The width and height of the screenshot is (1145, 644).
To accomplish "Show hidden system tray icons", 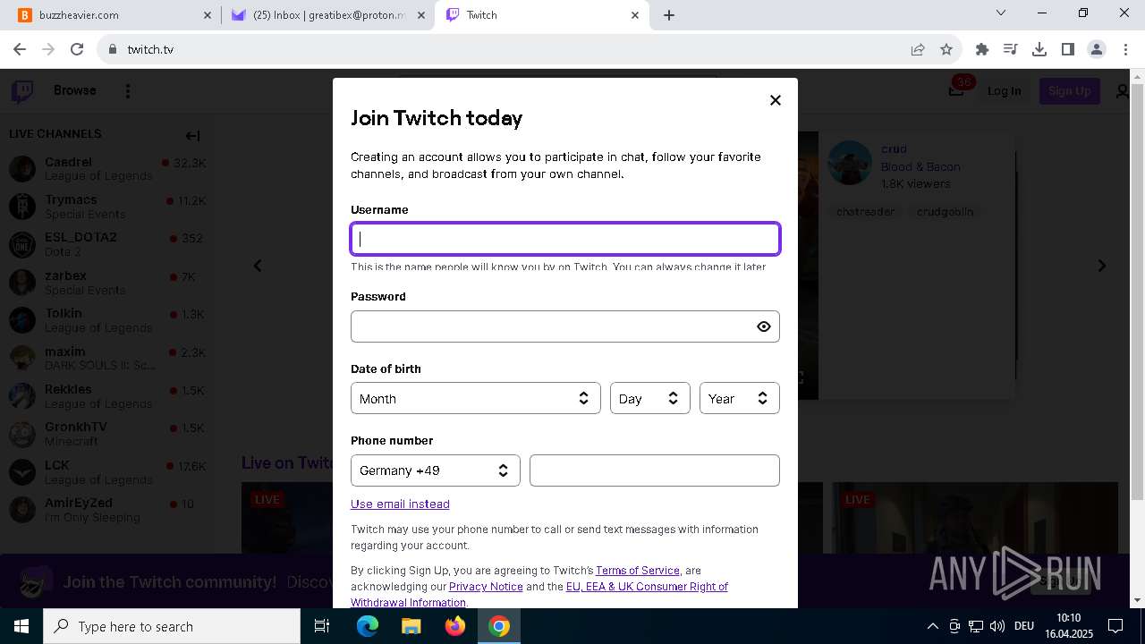I will coord(933,626).
